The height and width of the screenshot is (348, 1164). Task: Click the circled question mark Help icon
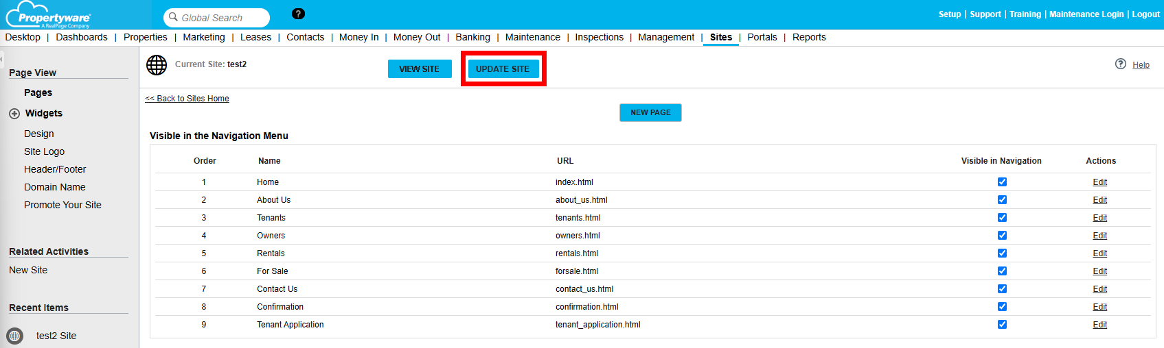tap(1121, 64)
